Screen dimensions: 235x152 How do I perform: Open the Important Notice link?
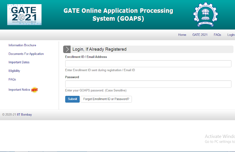tap(19, 90)
